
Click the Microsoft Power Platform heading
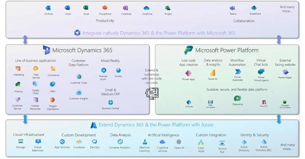tap(226, 51)
